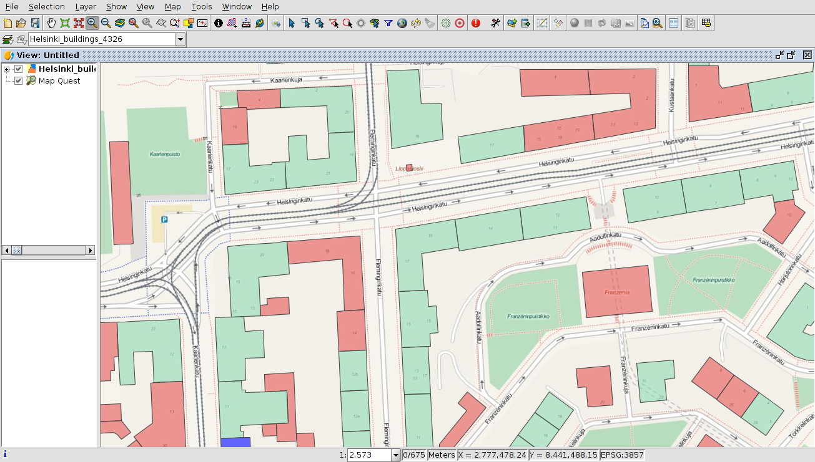Open the Tools menu
Viewport: 815px width, 462px height.
(x=201, y=6)
